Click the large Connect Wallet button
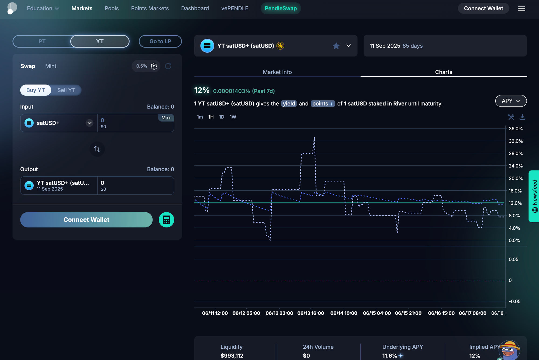The width and height of the screenshot is (539, 360). click(x=86, y=220)
